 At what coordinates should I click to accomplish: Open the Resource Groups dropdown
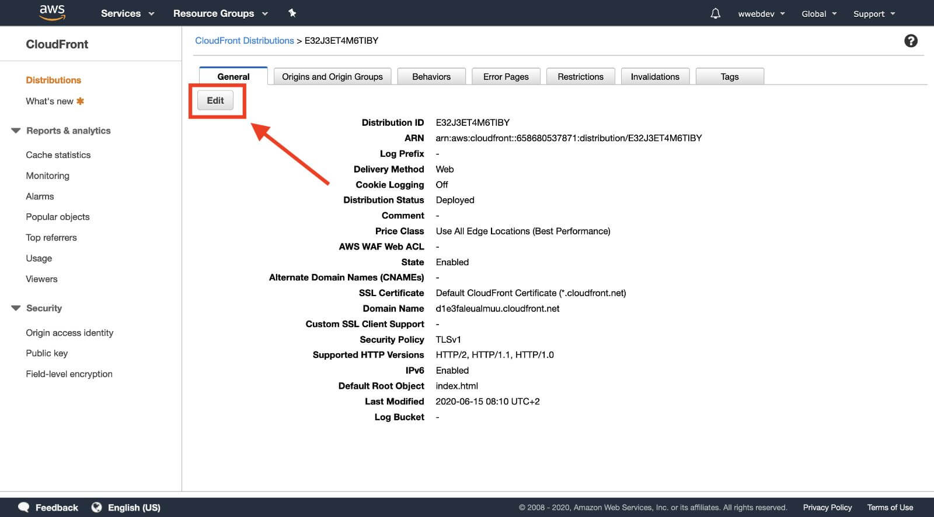220,13
